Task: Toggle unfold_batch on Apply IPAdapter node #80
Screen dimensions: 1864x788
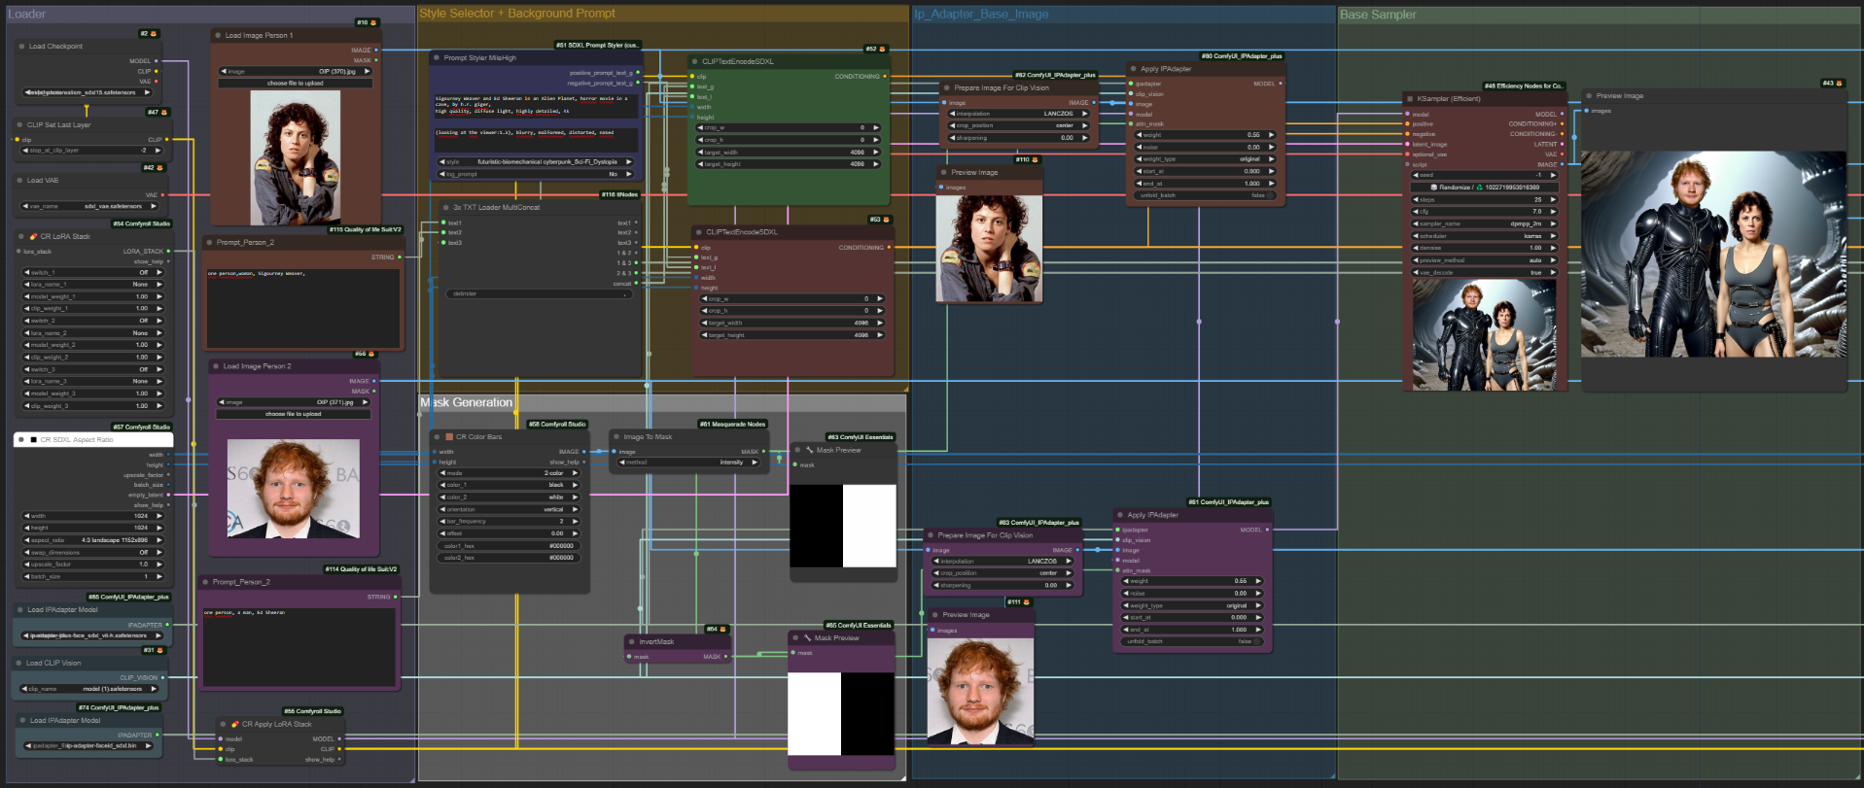Action: click(1206, 195)
